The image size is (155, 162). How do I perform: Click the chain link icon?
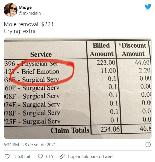coord(62,156)
